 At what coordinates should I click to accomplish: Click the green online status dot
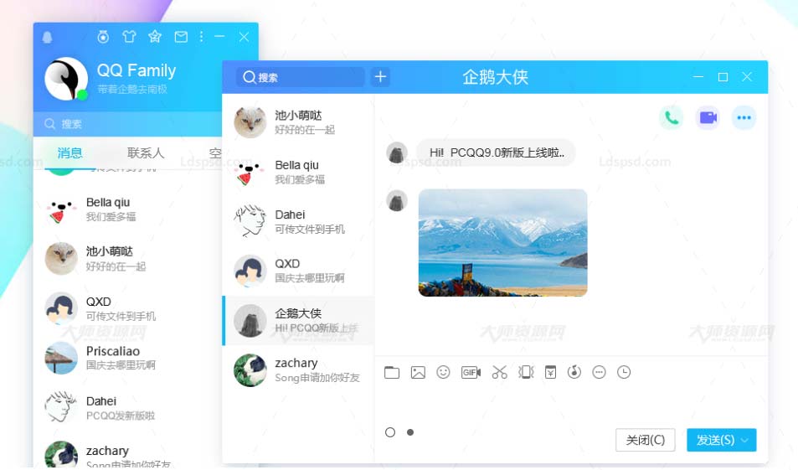click(82, 94)
